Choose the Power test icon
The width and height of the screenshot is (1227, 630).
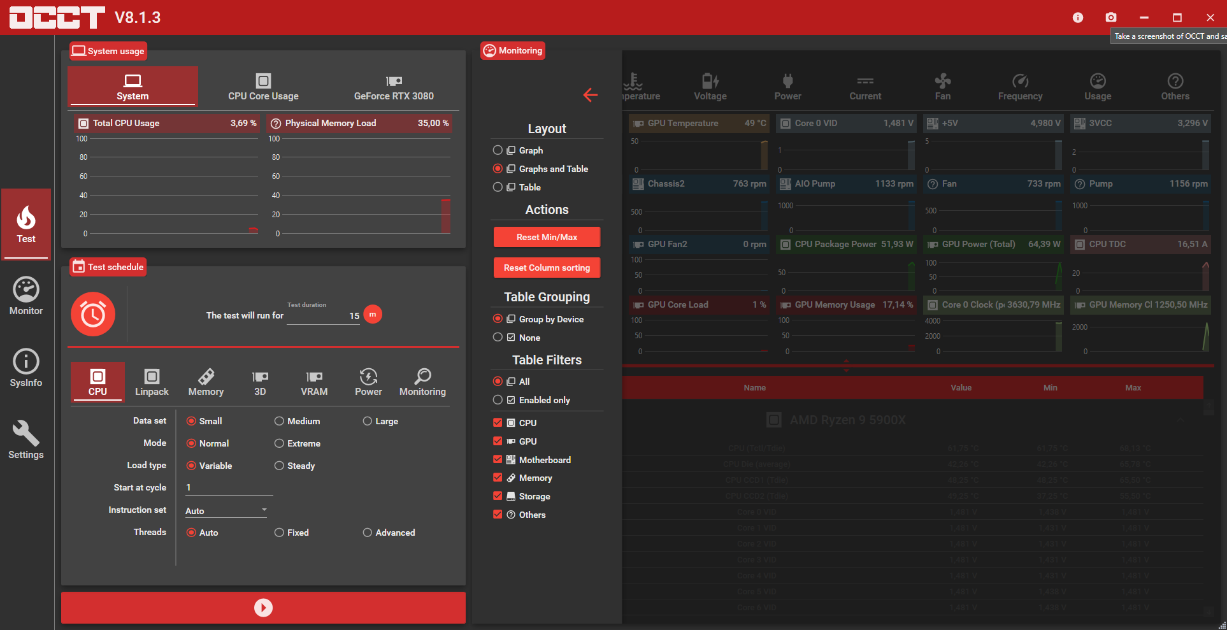(x=368, y=382)
